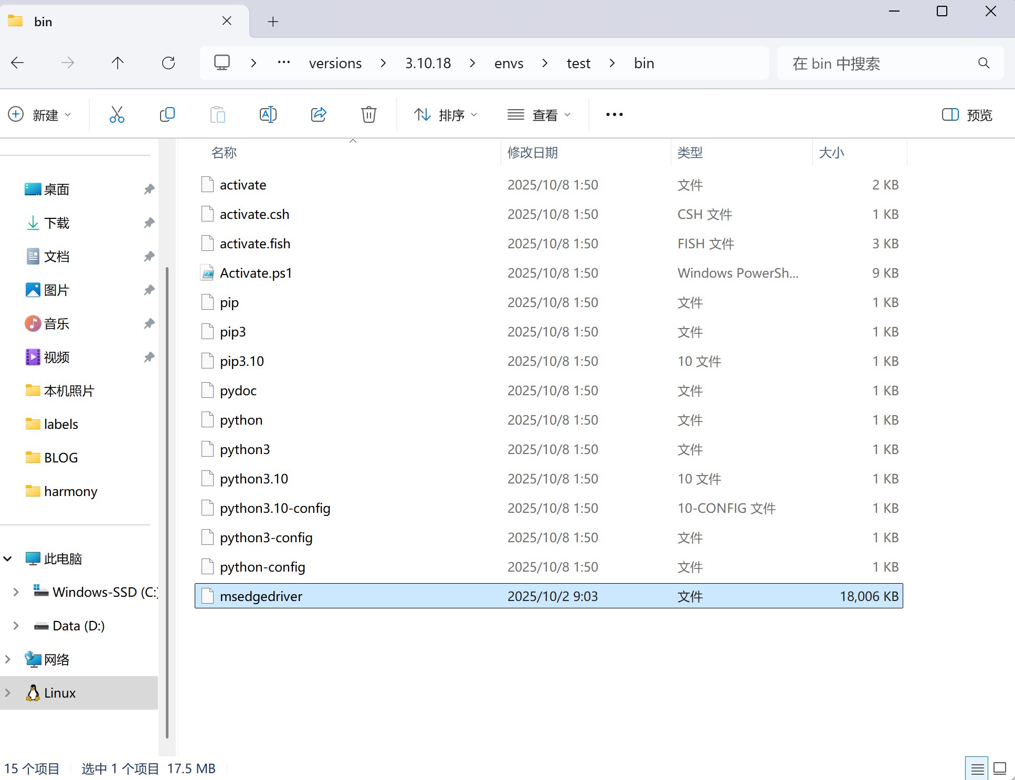The height and width of the screenshot is (780, 1015).
Task: Click the Delete trash icon
Action: [x=369, y=114]
